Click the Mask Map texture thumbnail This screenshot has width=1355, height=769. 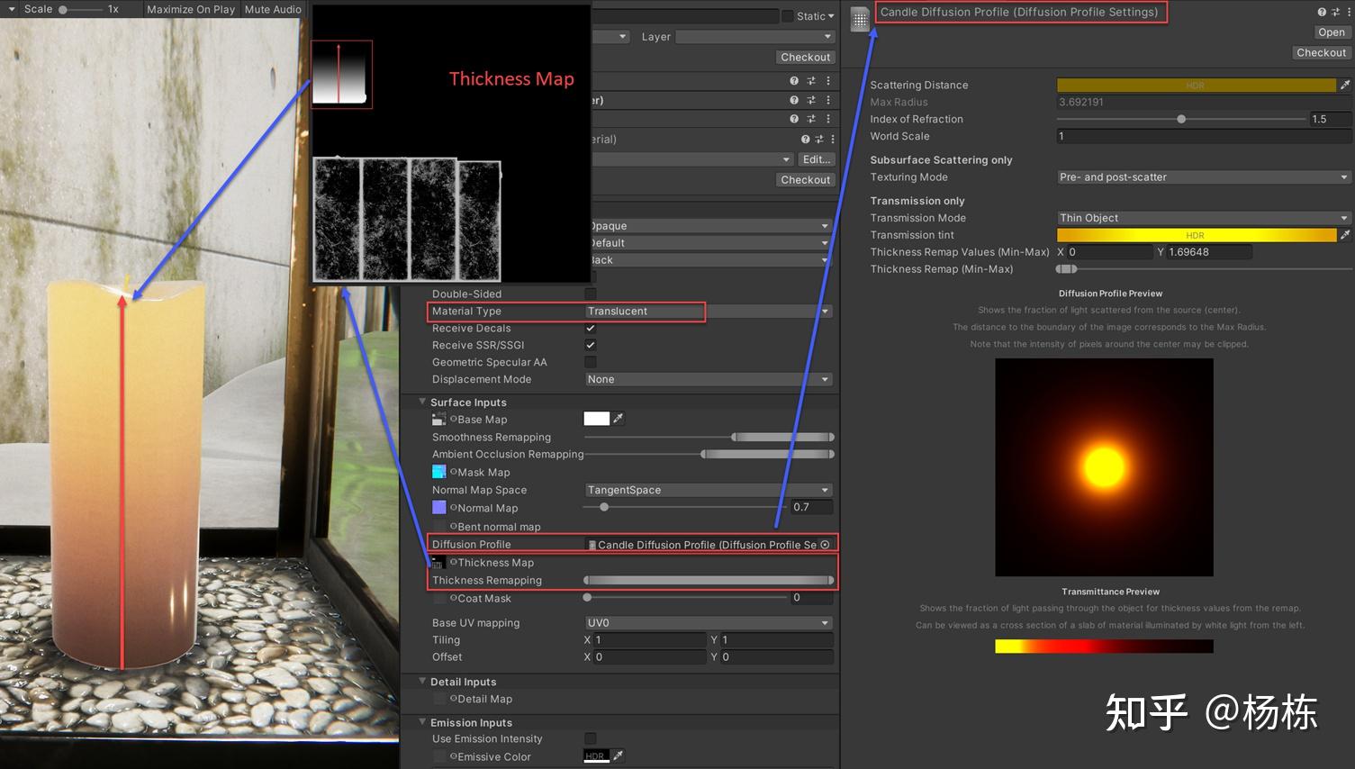pos(439,472)
